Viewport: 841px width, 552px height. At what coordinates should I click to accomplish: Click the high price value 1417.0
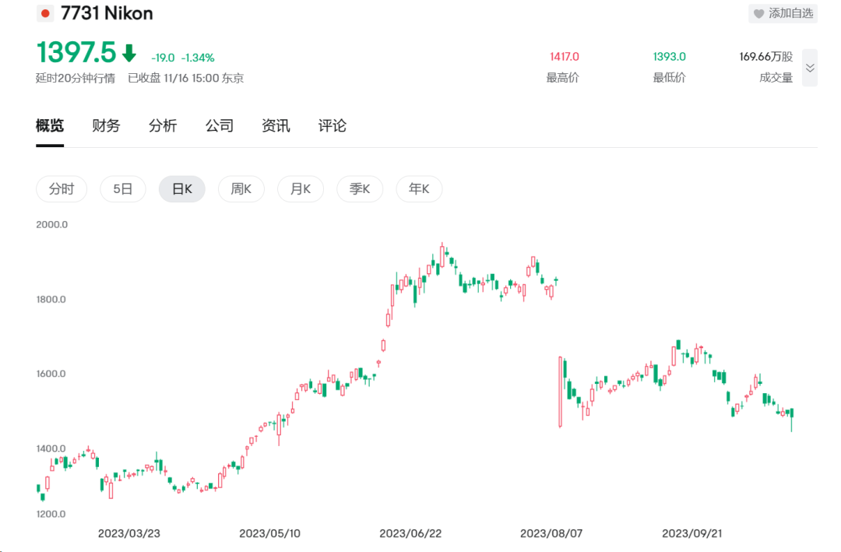coord(565,57)
